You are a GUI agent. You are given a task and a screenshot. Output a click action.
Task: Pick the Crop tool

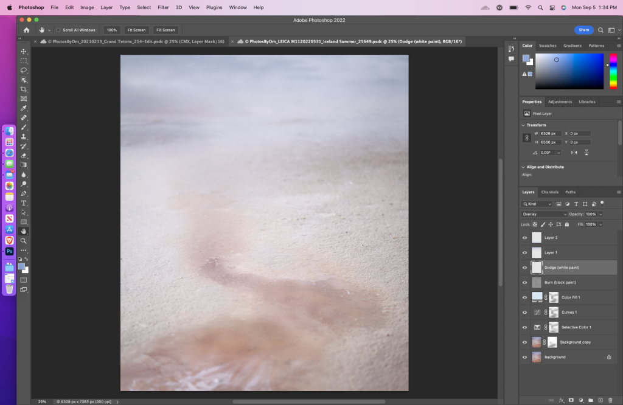(x=24, y=89)
